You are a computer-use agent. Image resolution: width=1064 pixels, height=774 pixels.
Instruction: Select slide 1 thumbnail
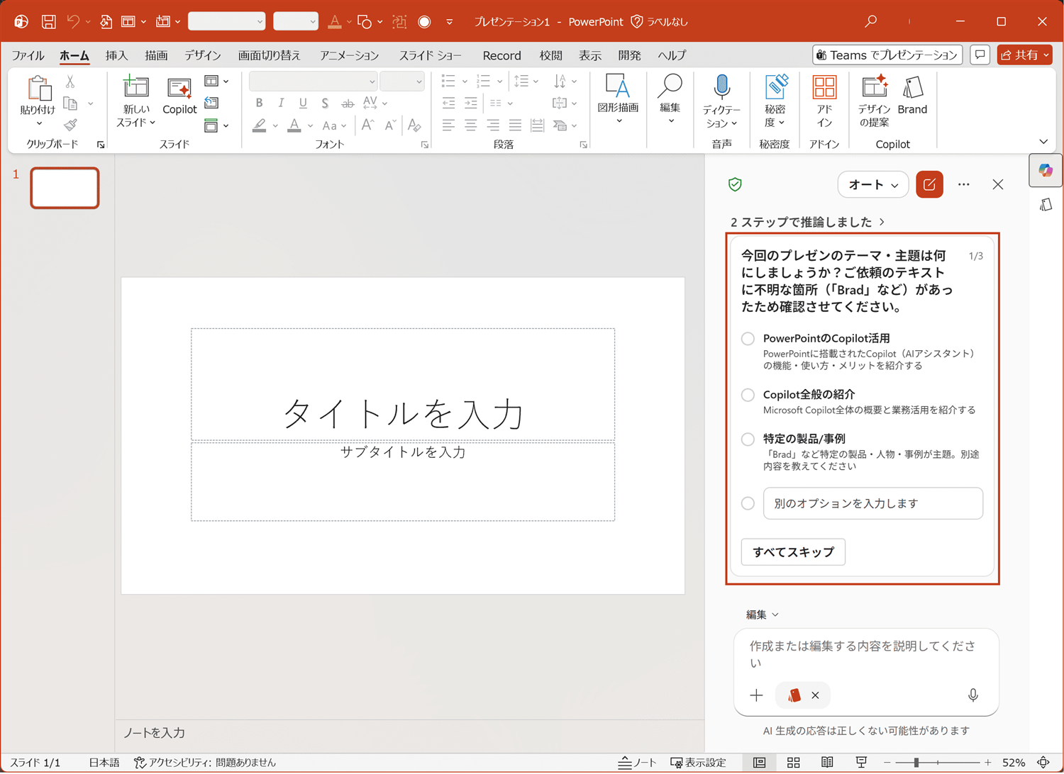tap(65, 188)
